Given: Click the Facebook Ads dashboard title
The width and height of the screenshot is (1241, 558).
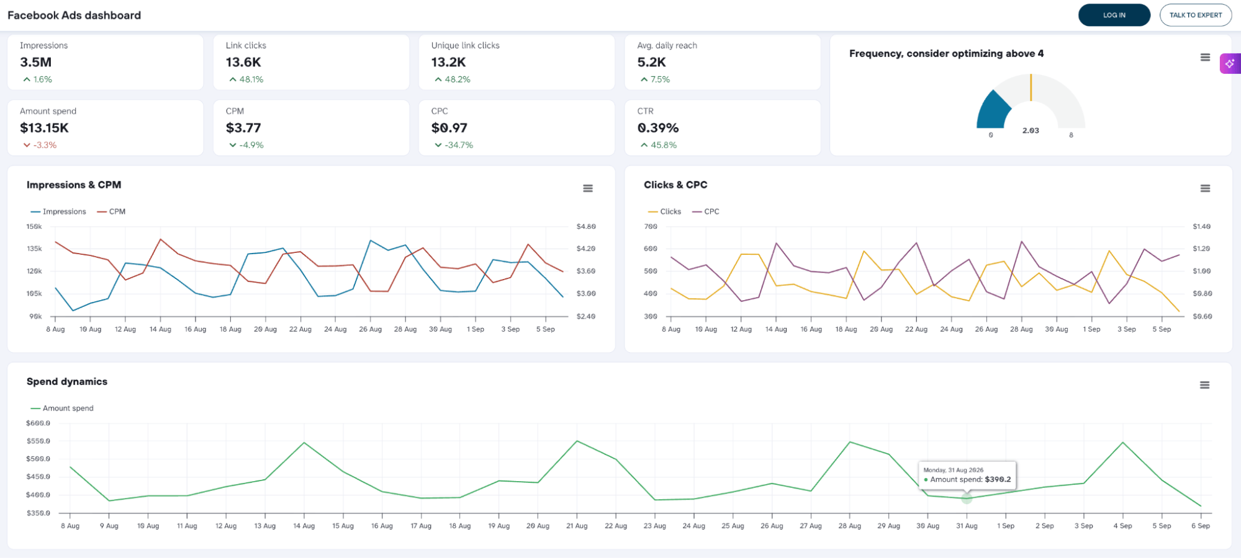Looking at the screenshot, I should pos(74,15).
